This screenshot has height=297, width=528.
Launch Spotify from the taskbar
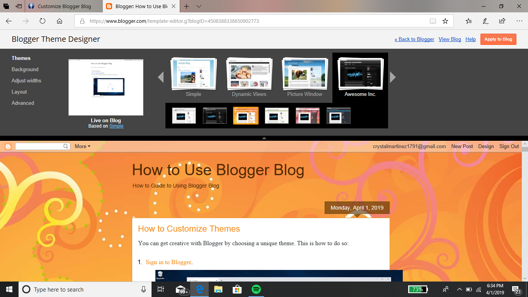pos(256,289)
